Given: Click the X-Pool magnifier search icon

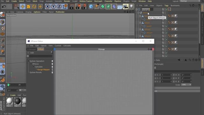Looking at the screenshot, I should 52,52.
